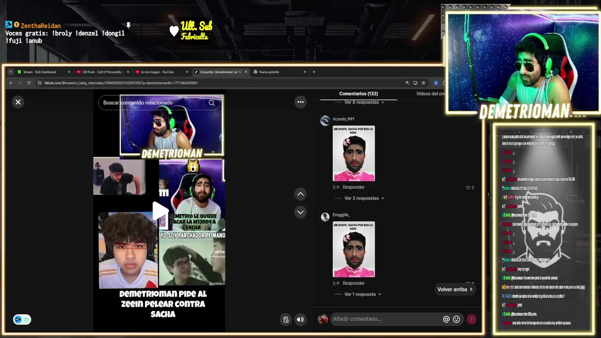
Task: Open the emoji picker smiley icon
Action: click(456, 319)
